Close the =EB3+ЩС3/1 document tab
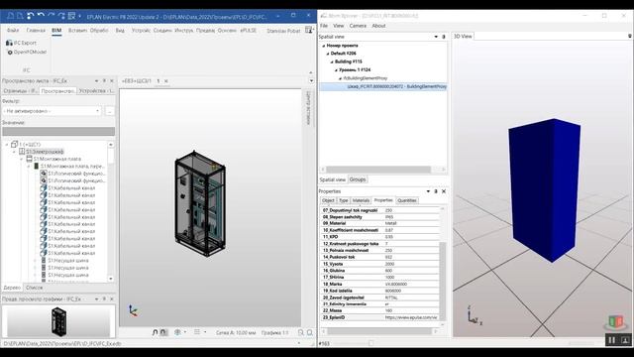The width and height of the screenshot is (634, 357). tap(165, 81)
